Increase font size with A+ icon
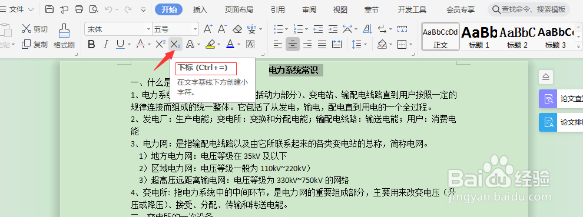The image size is (583, 217). pyautogui.click(x=208, y=29)
